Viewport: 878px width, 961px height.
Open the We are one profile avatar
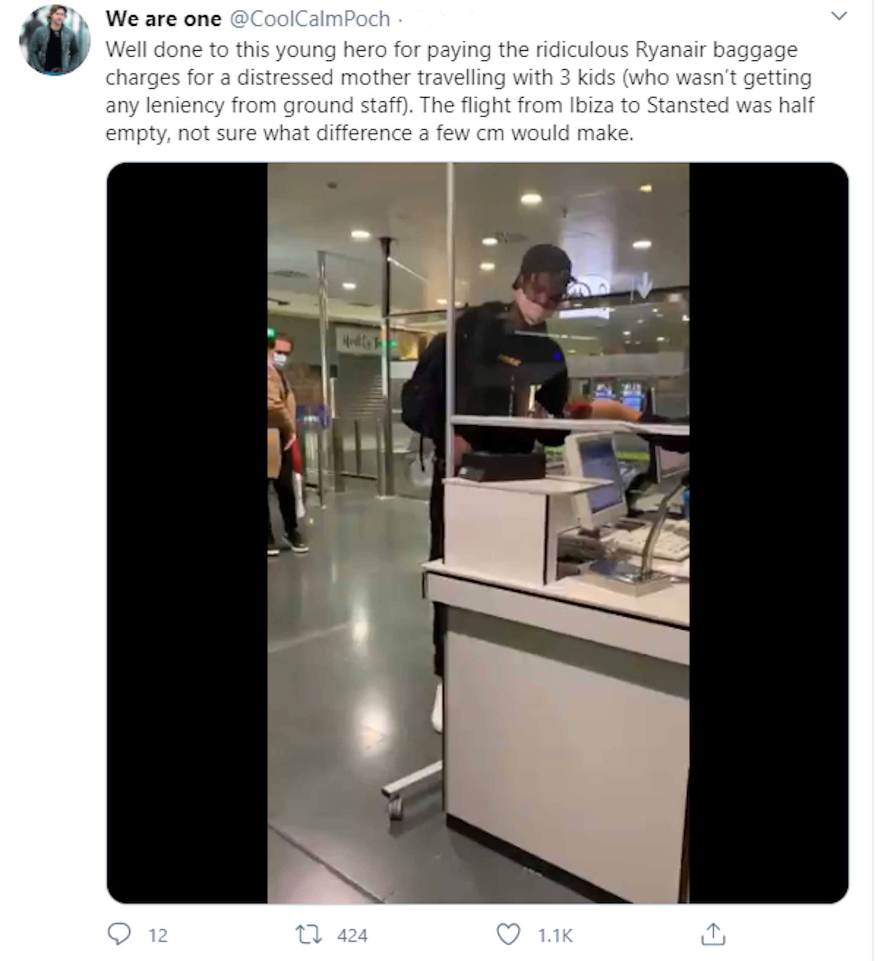[55, 40]
